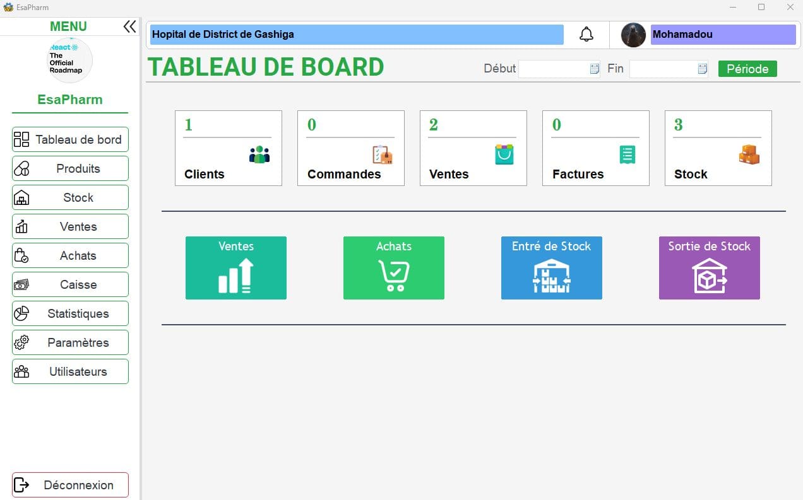Apply the Période filter button
Viewport: 803px width, 500px height.
747,69
